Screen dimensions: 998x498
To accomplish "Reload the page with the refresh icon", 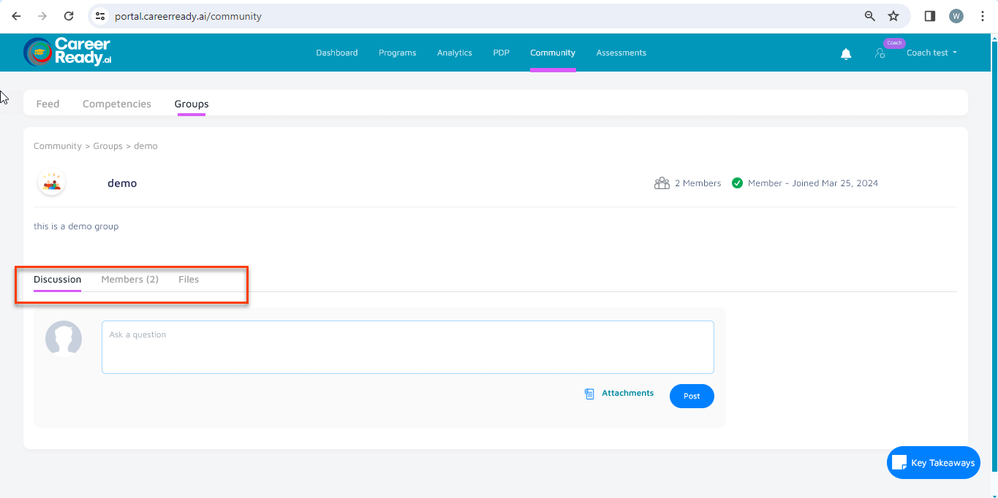I will click(68, 15).
